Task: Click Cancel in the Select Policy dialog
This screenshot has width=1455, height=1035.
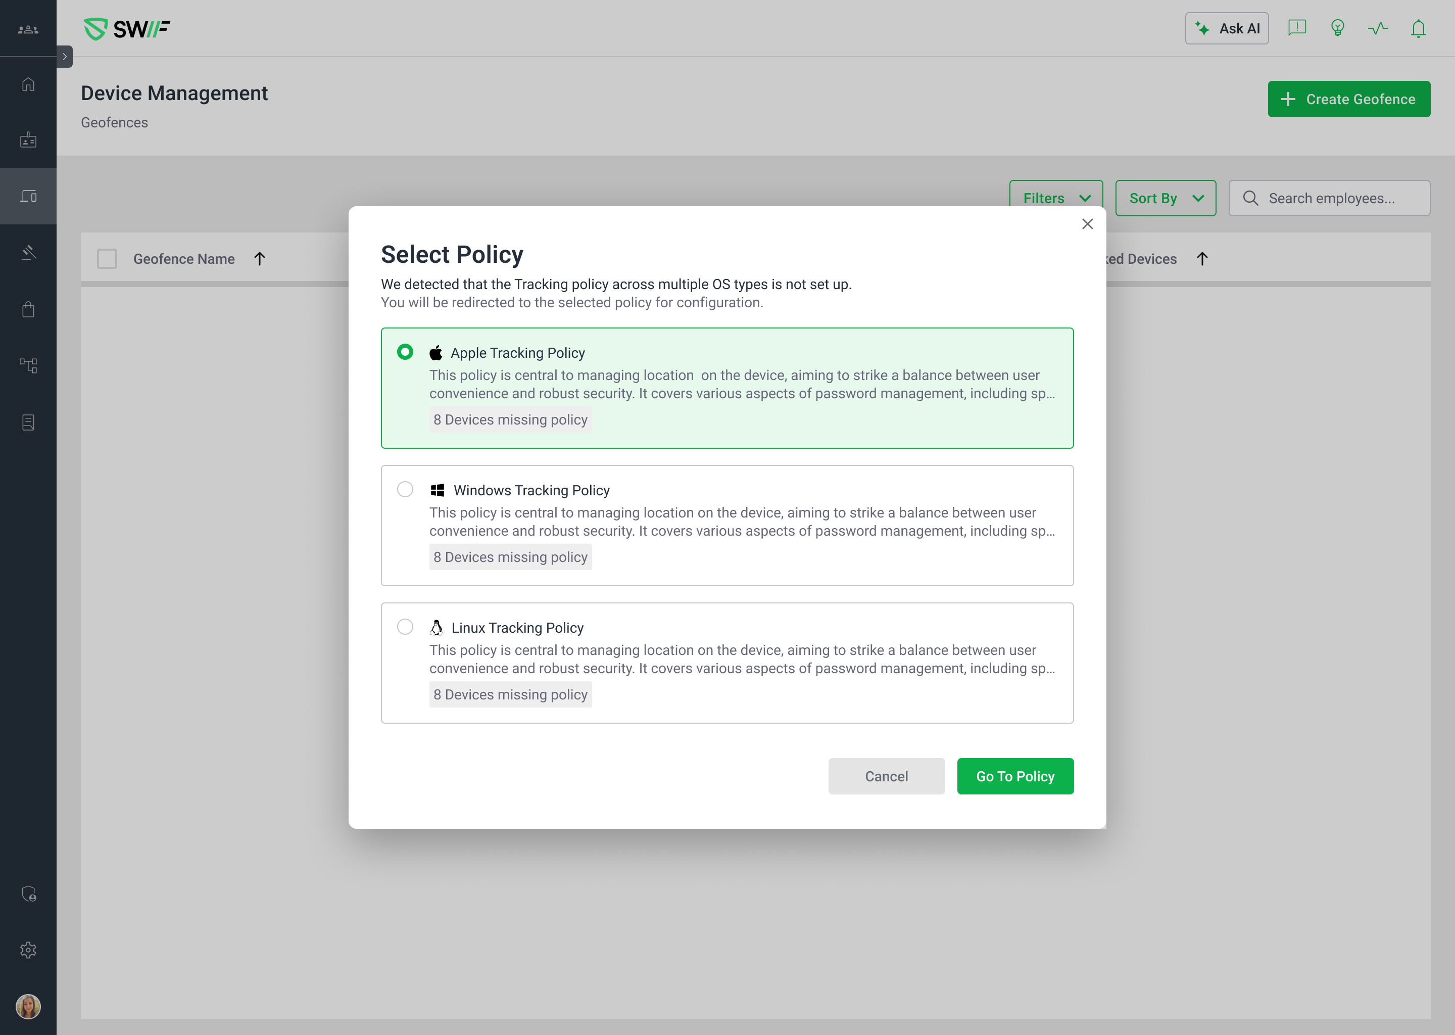Action: [x=886, y=776]
